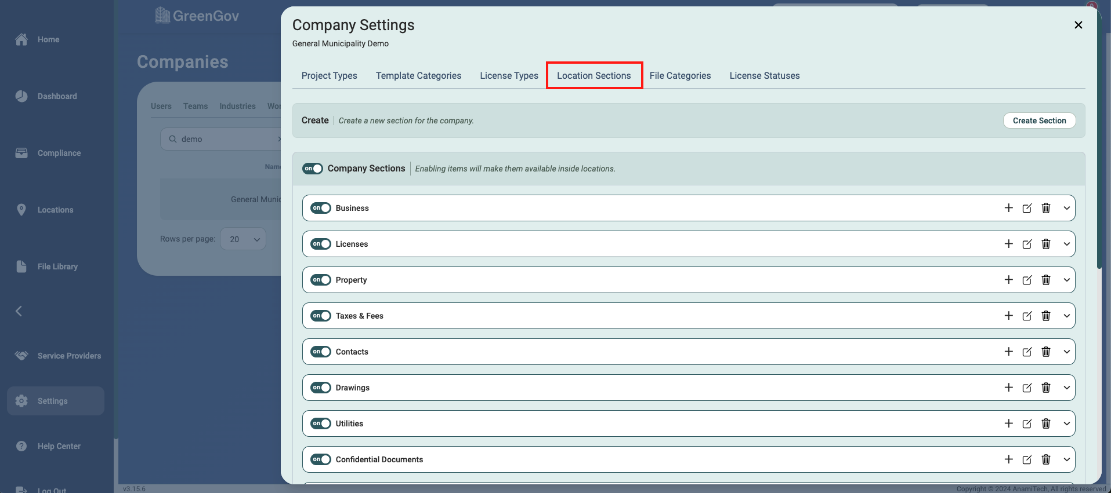Turn off the Drawings toggle
This screenshot has width=1111, height=493.
(x=320, y=388)
